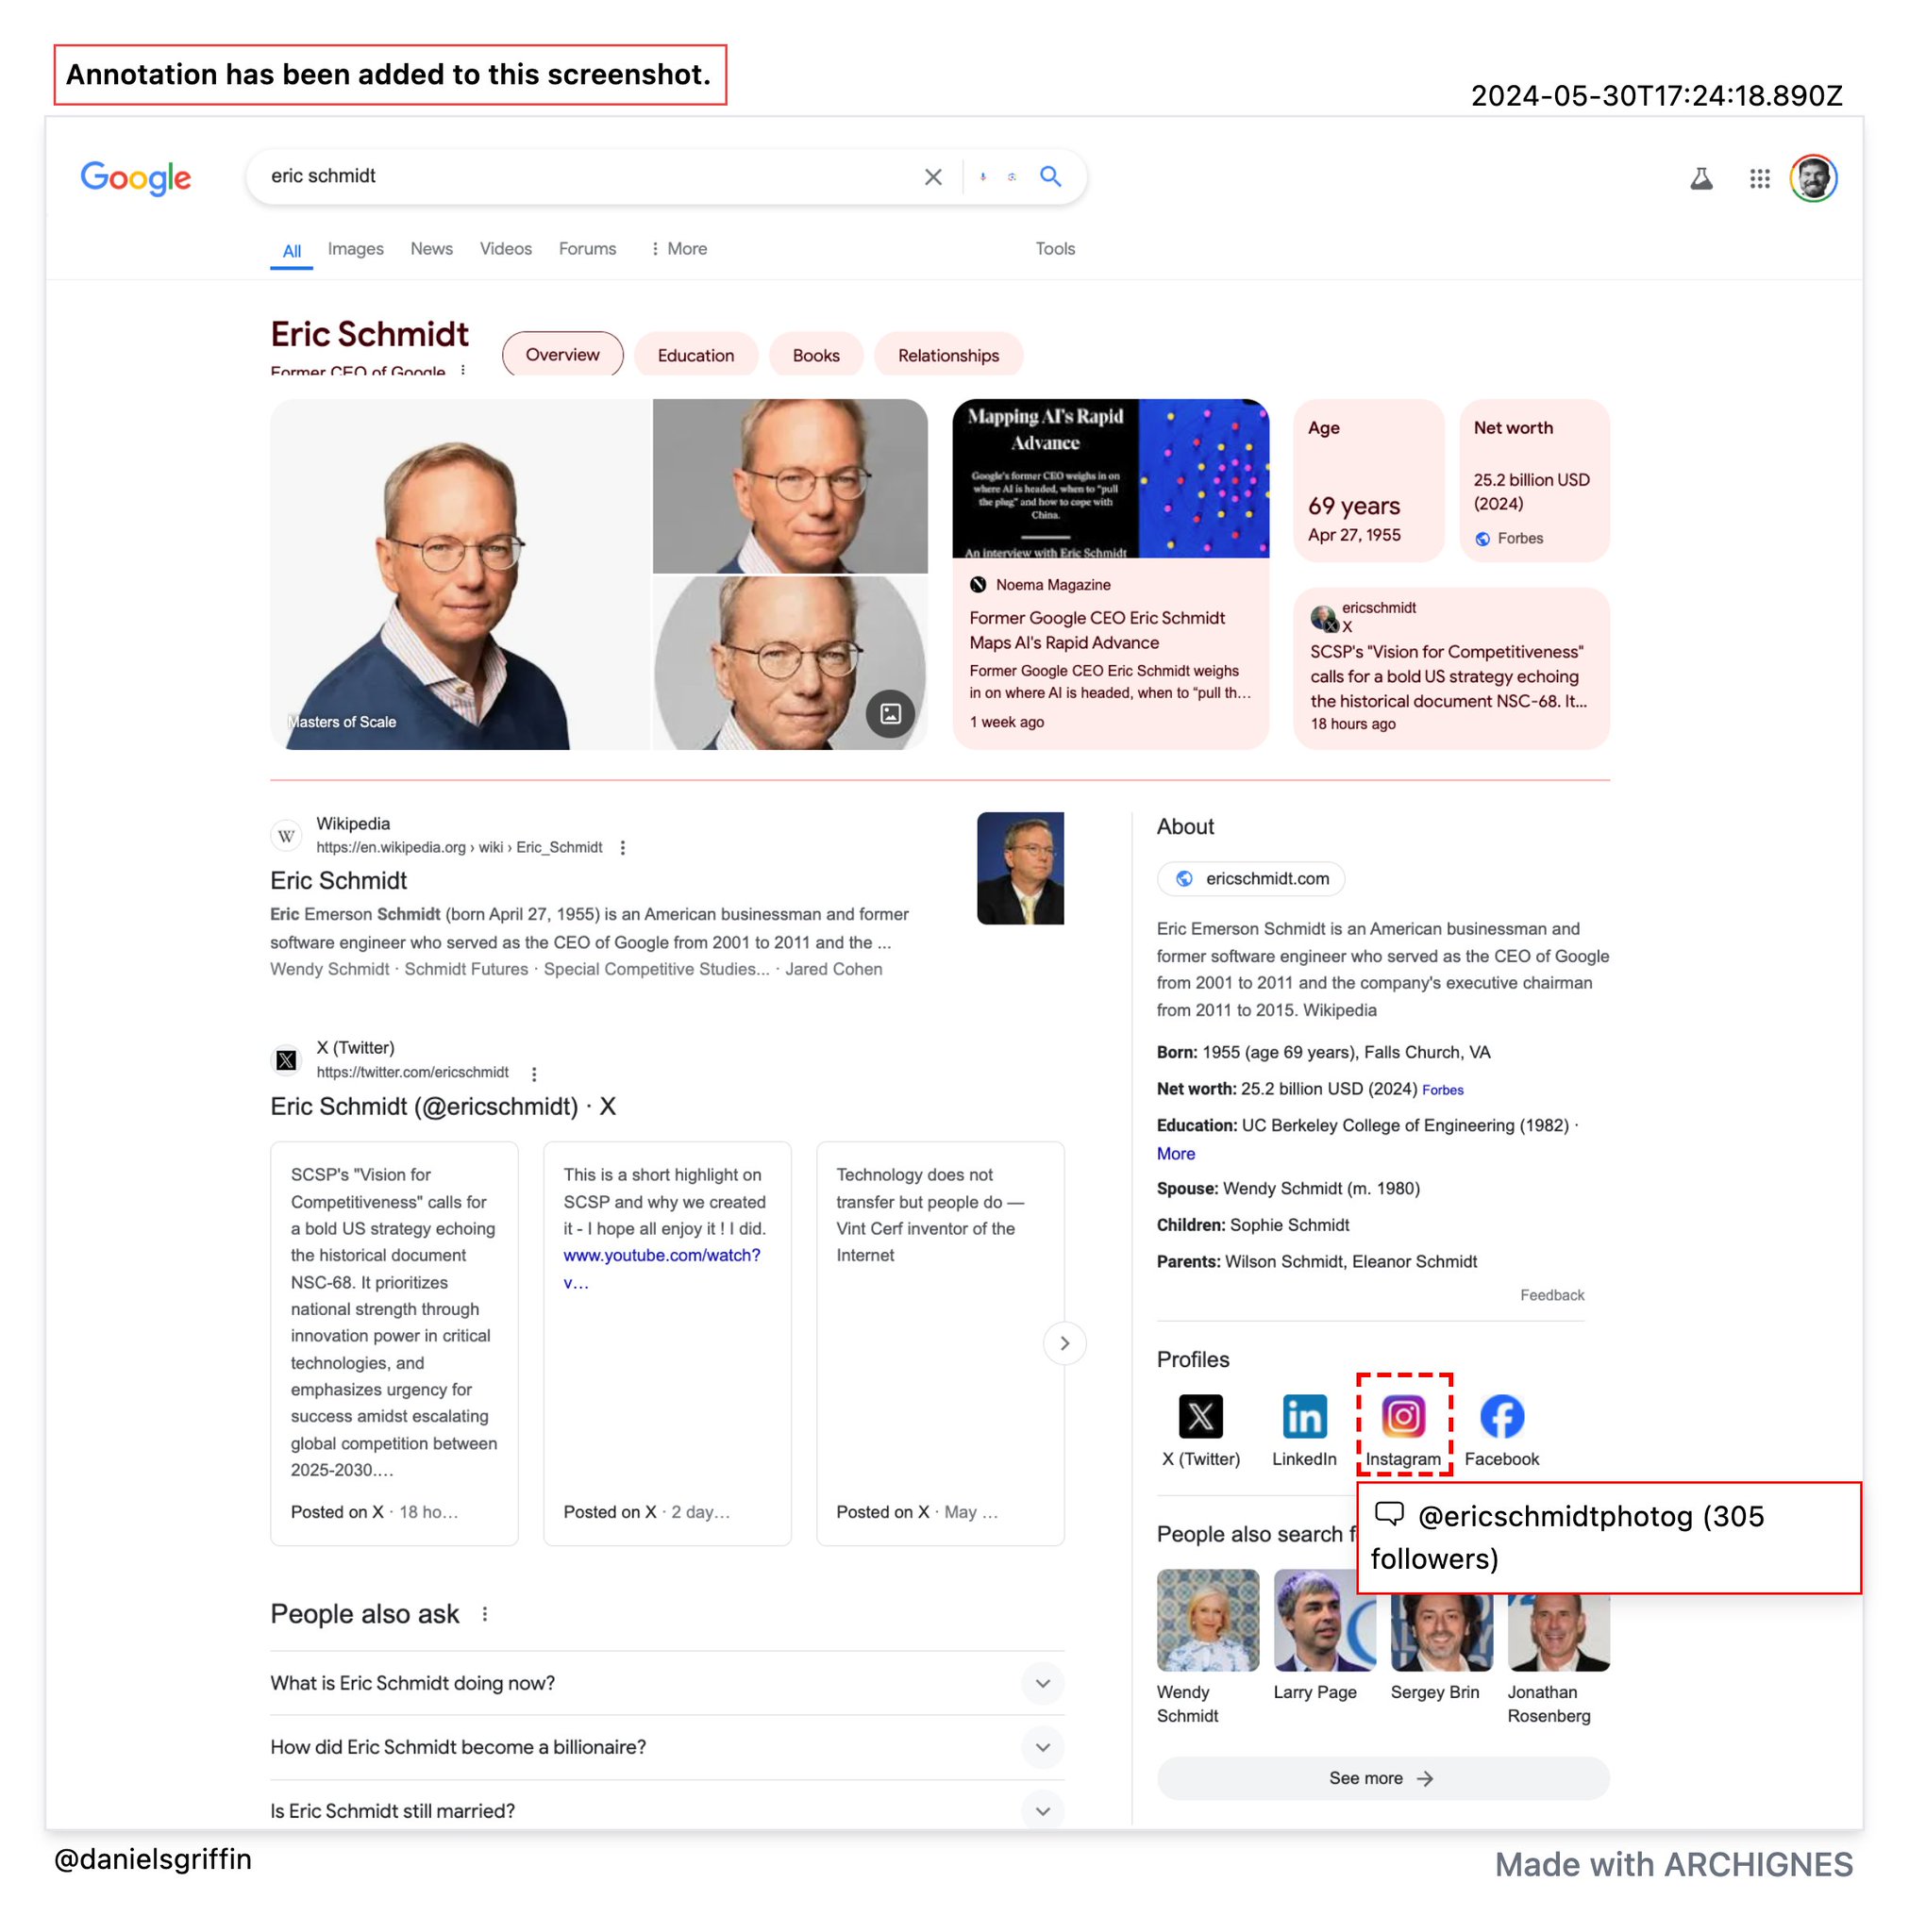The width and height of the screenshot is (1909, 1932).
Task: Start voice search with microphone icon
Action: pos(982,177)
